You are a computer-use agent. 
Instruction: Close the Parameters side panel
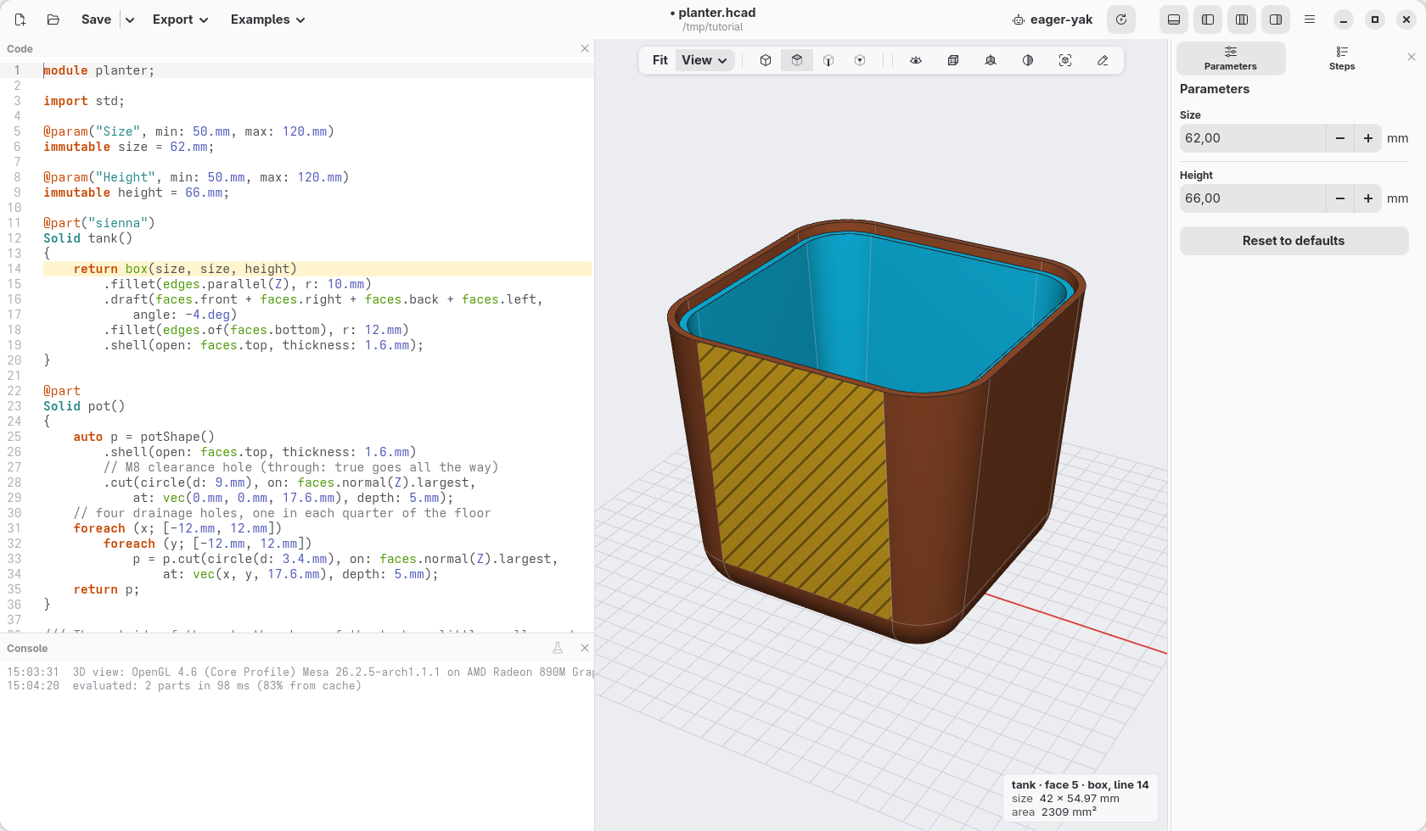tap(1412, 57)
